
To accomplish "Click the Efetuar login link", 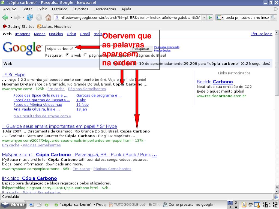I will coord(261,34).
